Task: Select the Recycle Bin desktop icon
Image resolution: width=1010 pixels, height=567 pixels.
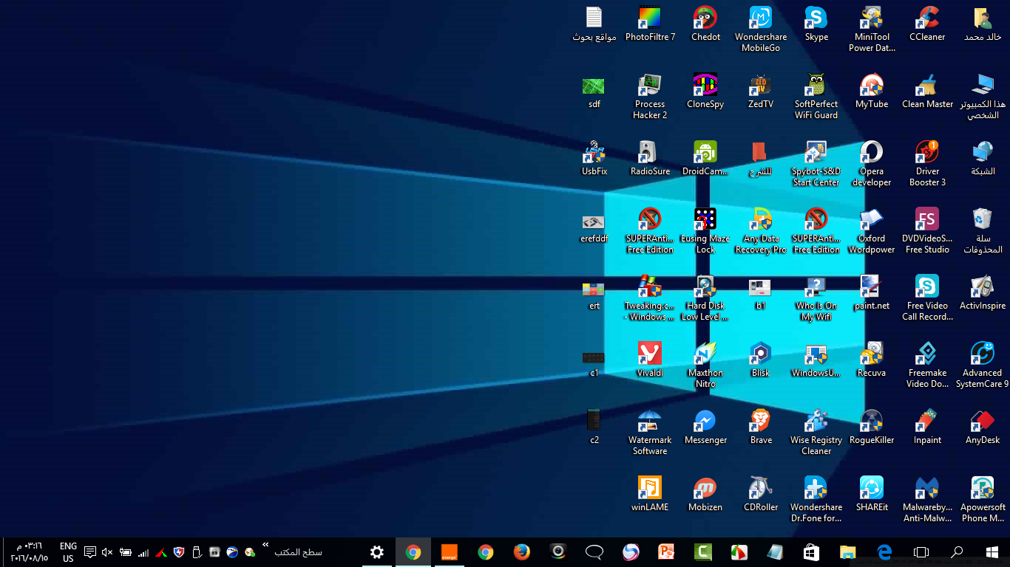Action: click(x=983, y=231)
